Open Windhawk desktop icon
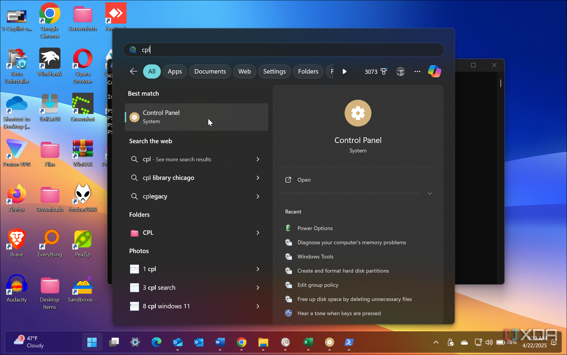Viewport: 567px width, 355px height. pyautogui.click(x=50, y=62)
